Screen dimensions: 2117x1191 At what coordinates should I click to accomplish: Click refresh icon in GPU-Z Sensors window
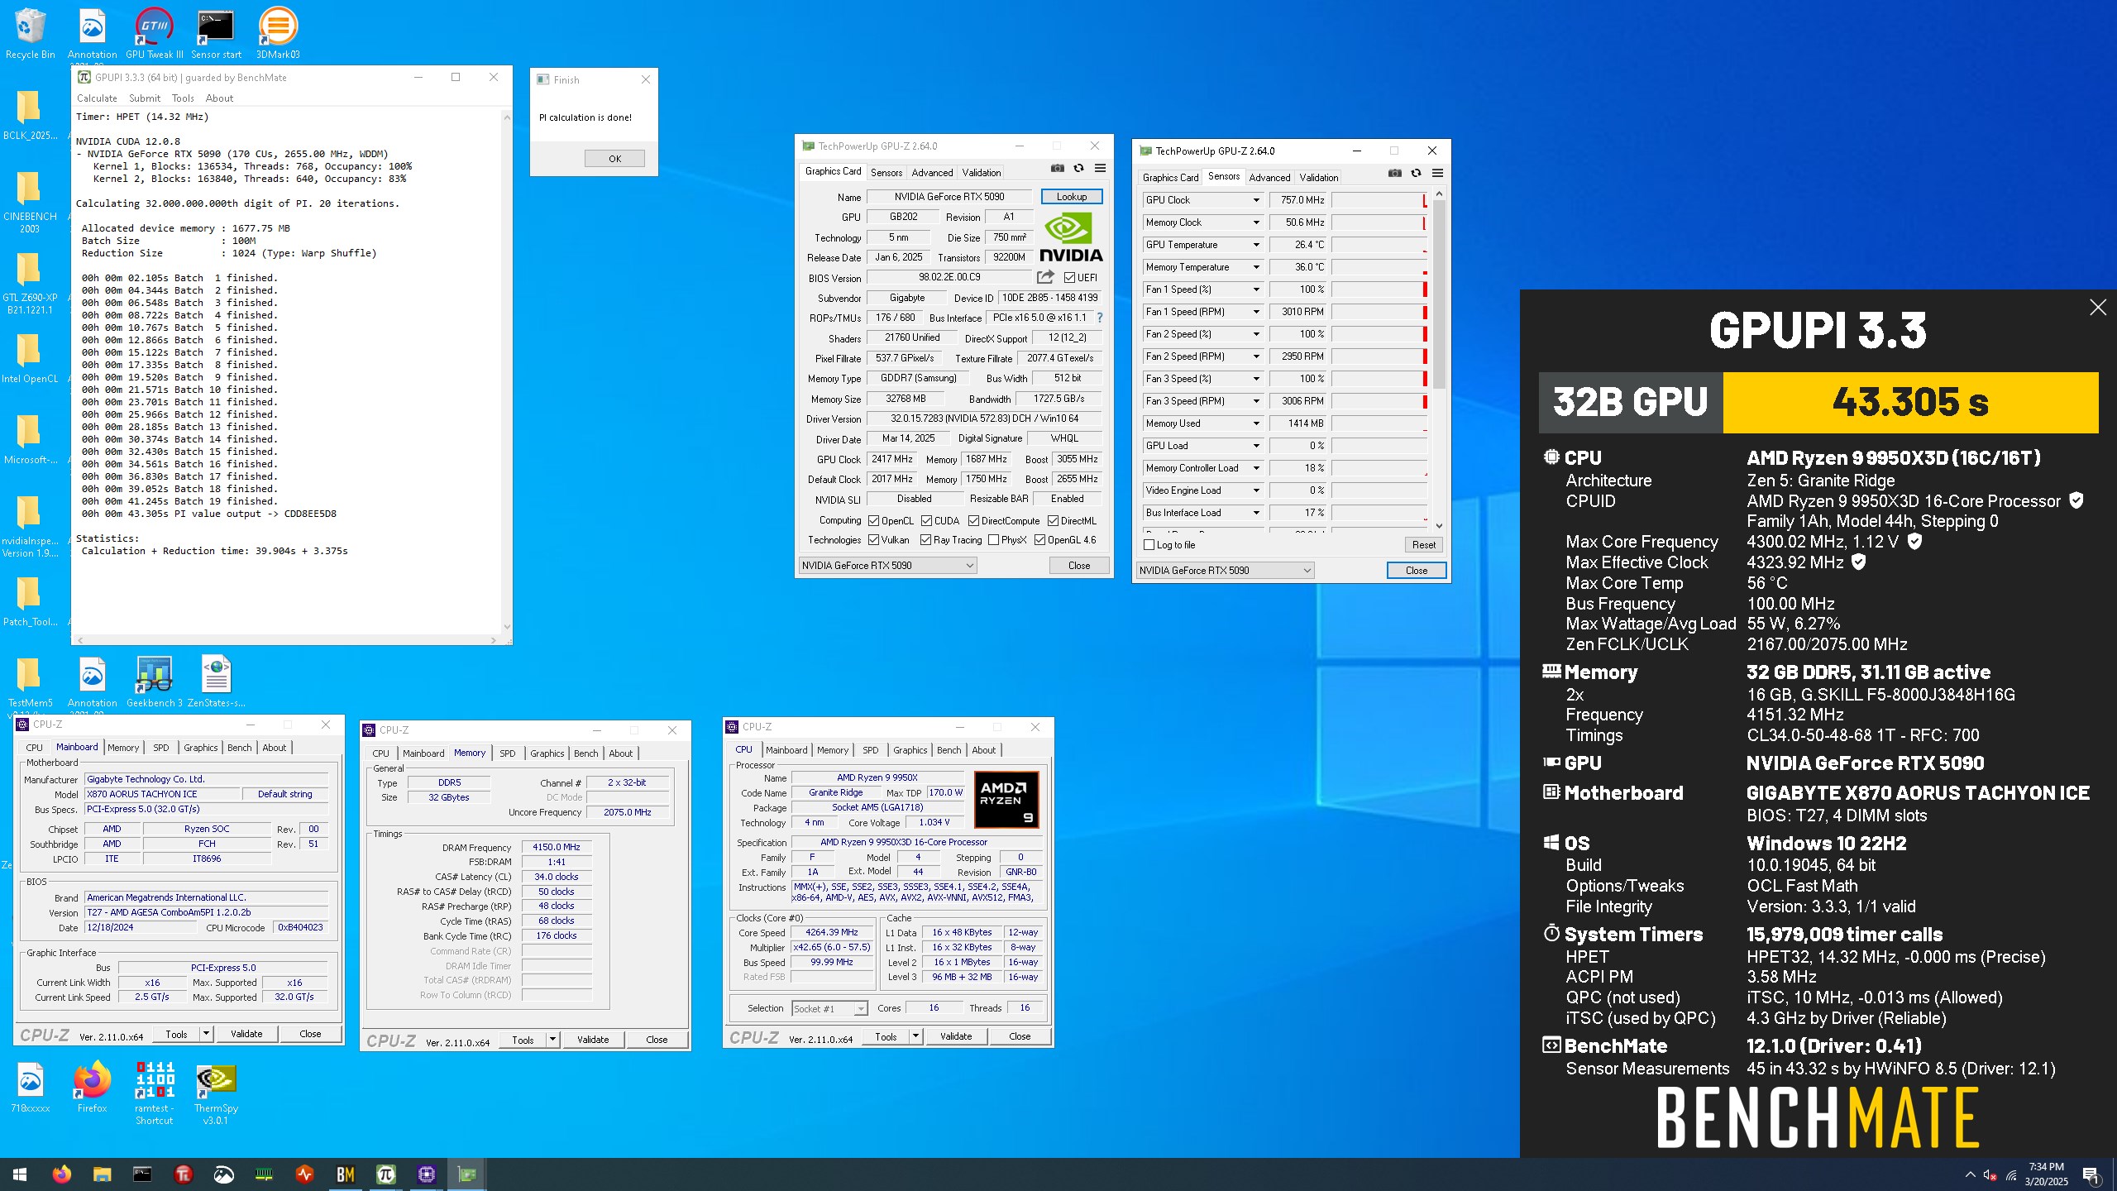pos(1416,173)
